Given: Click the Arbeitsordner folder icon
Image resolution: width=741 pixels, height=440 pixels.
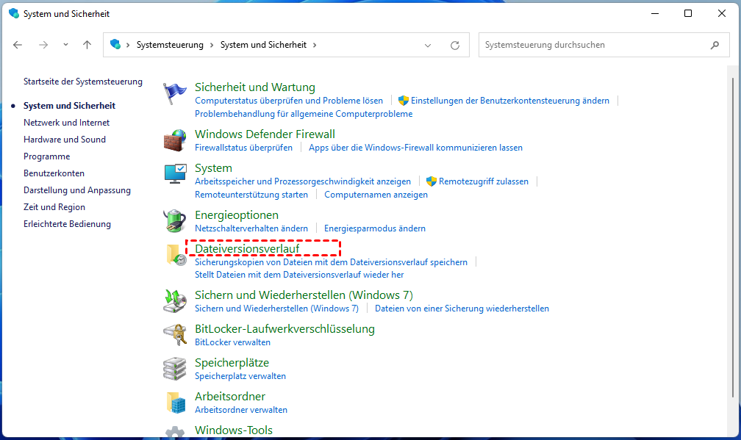Looking at the screenshot, I should tap(176, 403).
